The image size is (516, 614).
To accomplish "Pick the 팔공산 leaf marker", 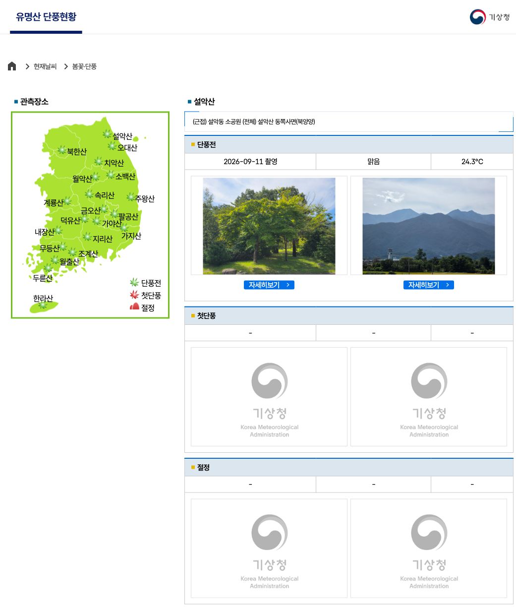I will point(115,214).
